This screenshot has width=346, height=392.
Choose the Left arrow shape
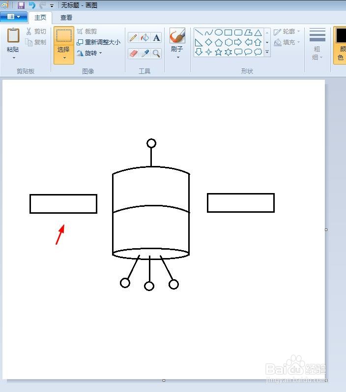click(248, 42)
